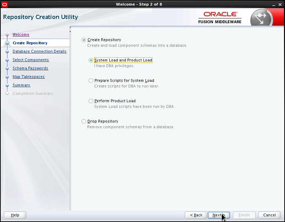
Task: Open the Welcome step link
Action: click(21, 34)
